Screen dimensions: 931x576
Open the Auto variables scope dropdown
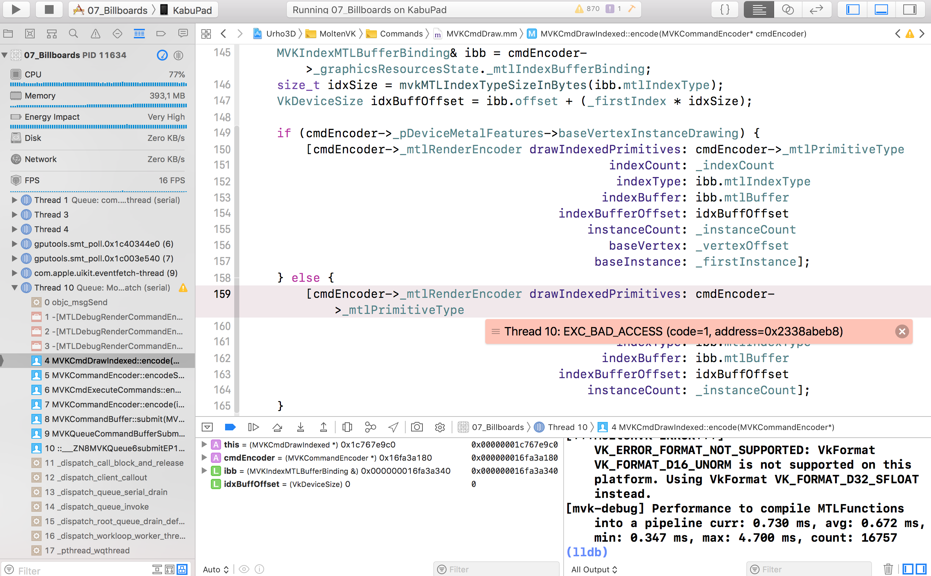point(216,569)
